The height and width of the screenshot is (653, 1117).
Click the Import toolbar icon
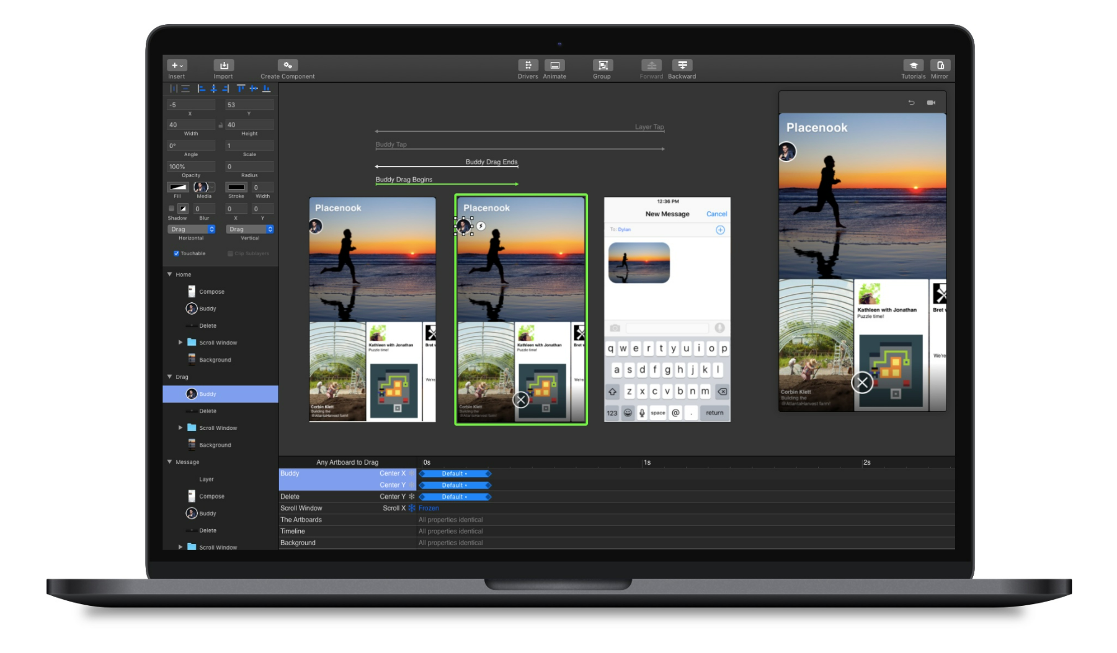[x=223, y=65]
